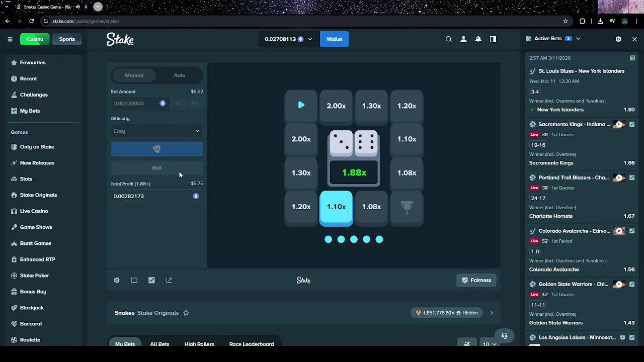Open the Fairness button
The width and height of the screenshot is (644, 362).
(476, 280)
